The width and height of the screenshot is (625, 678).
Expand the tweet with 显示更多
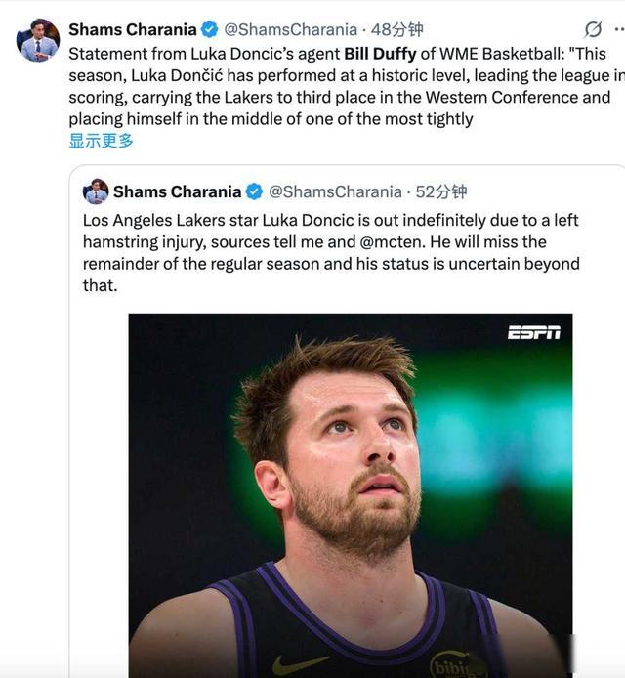(101, 141)
